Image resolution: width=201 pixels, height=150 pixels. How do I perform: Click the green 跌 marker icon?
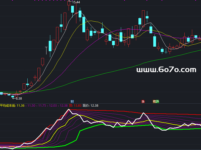tap(158, 101)
